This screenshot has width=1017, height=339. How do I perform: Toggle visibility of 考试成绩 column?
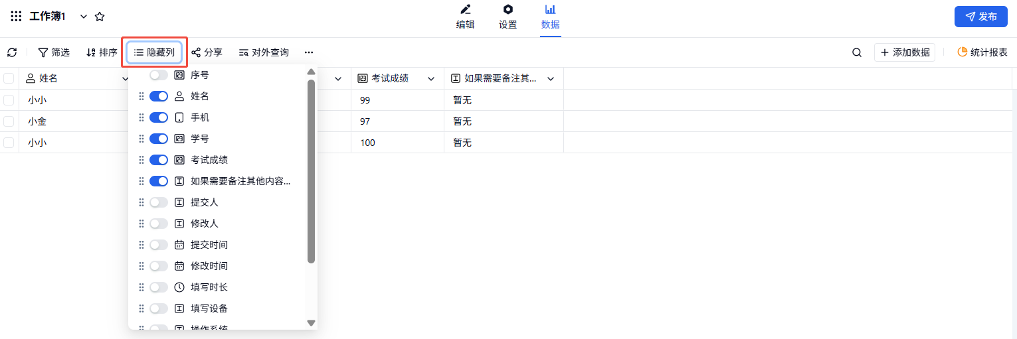[159, 160]
